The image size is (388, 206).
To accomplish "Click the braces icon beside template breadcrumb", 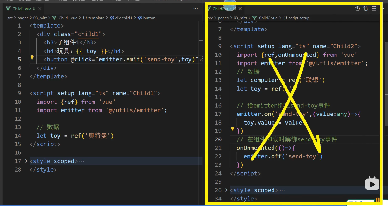I will 85,18.
